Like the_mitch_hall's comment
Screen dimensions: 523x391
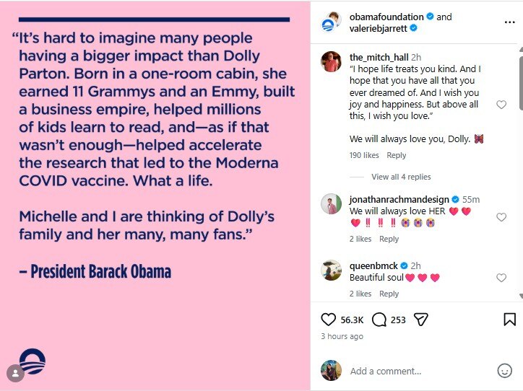[501, 105]
